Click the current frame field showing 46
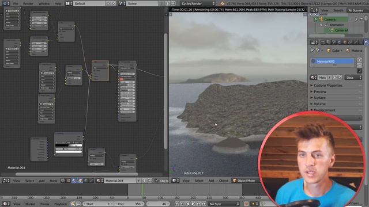The height and width of the screenshot is (207, 369). [x=157, y=204]
